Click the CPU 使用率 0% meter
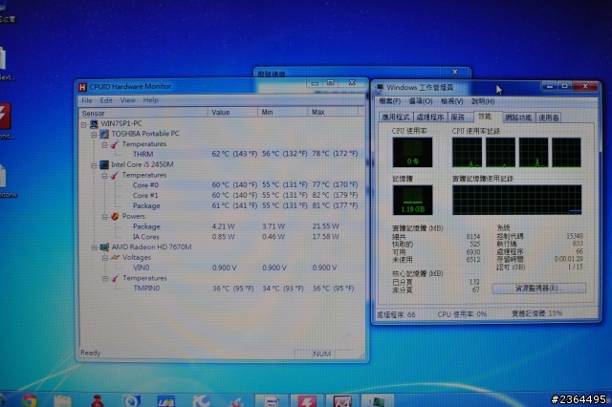 point(412,152)
